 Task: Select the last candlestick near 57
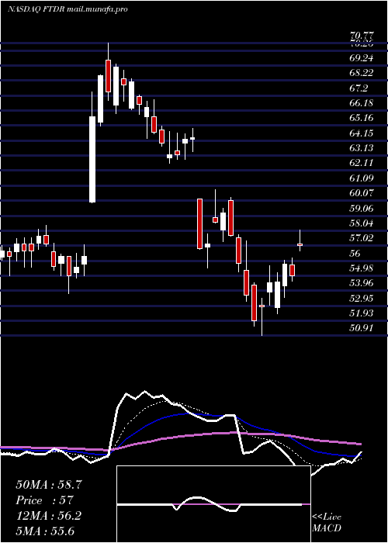click(300, 244)
